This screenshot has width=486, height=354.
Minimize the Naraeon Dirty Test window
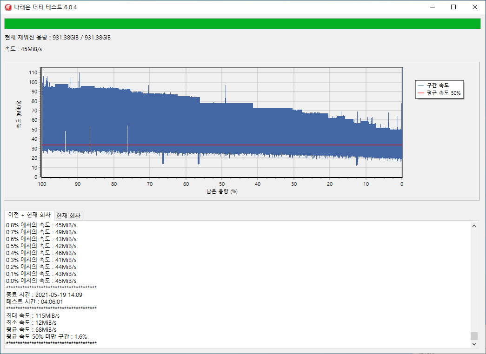433,7
